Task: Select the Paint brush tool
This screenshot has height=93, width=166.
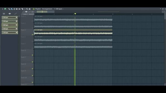Action: 12,9
